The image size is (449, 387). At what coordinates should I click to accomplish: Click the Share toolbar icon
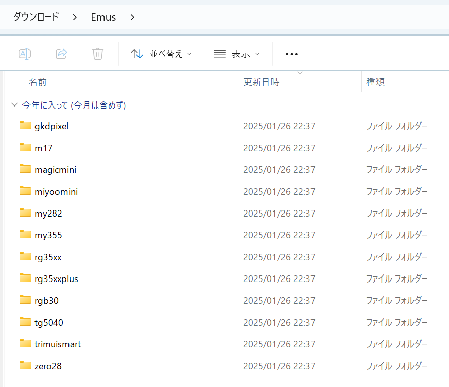point(61,54)
